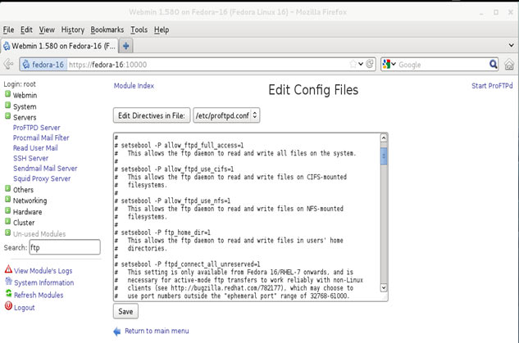Focus the module Search field containing ftp
519x343 pixels.
pyautogui.click(x=65, y=247)
